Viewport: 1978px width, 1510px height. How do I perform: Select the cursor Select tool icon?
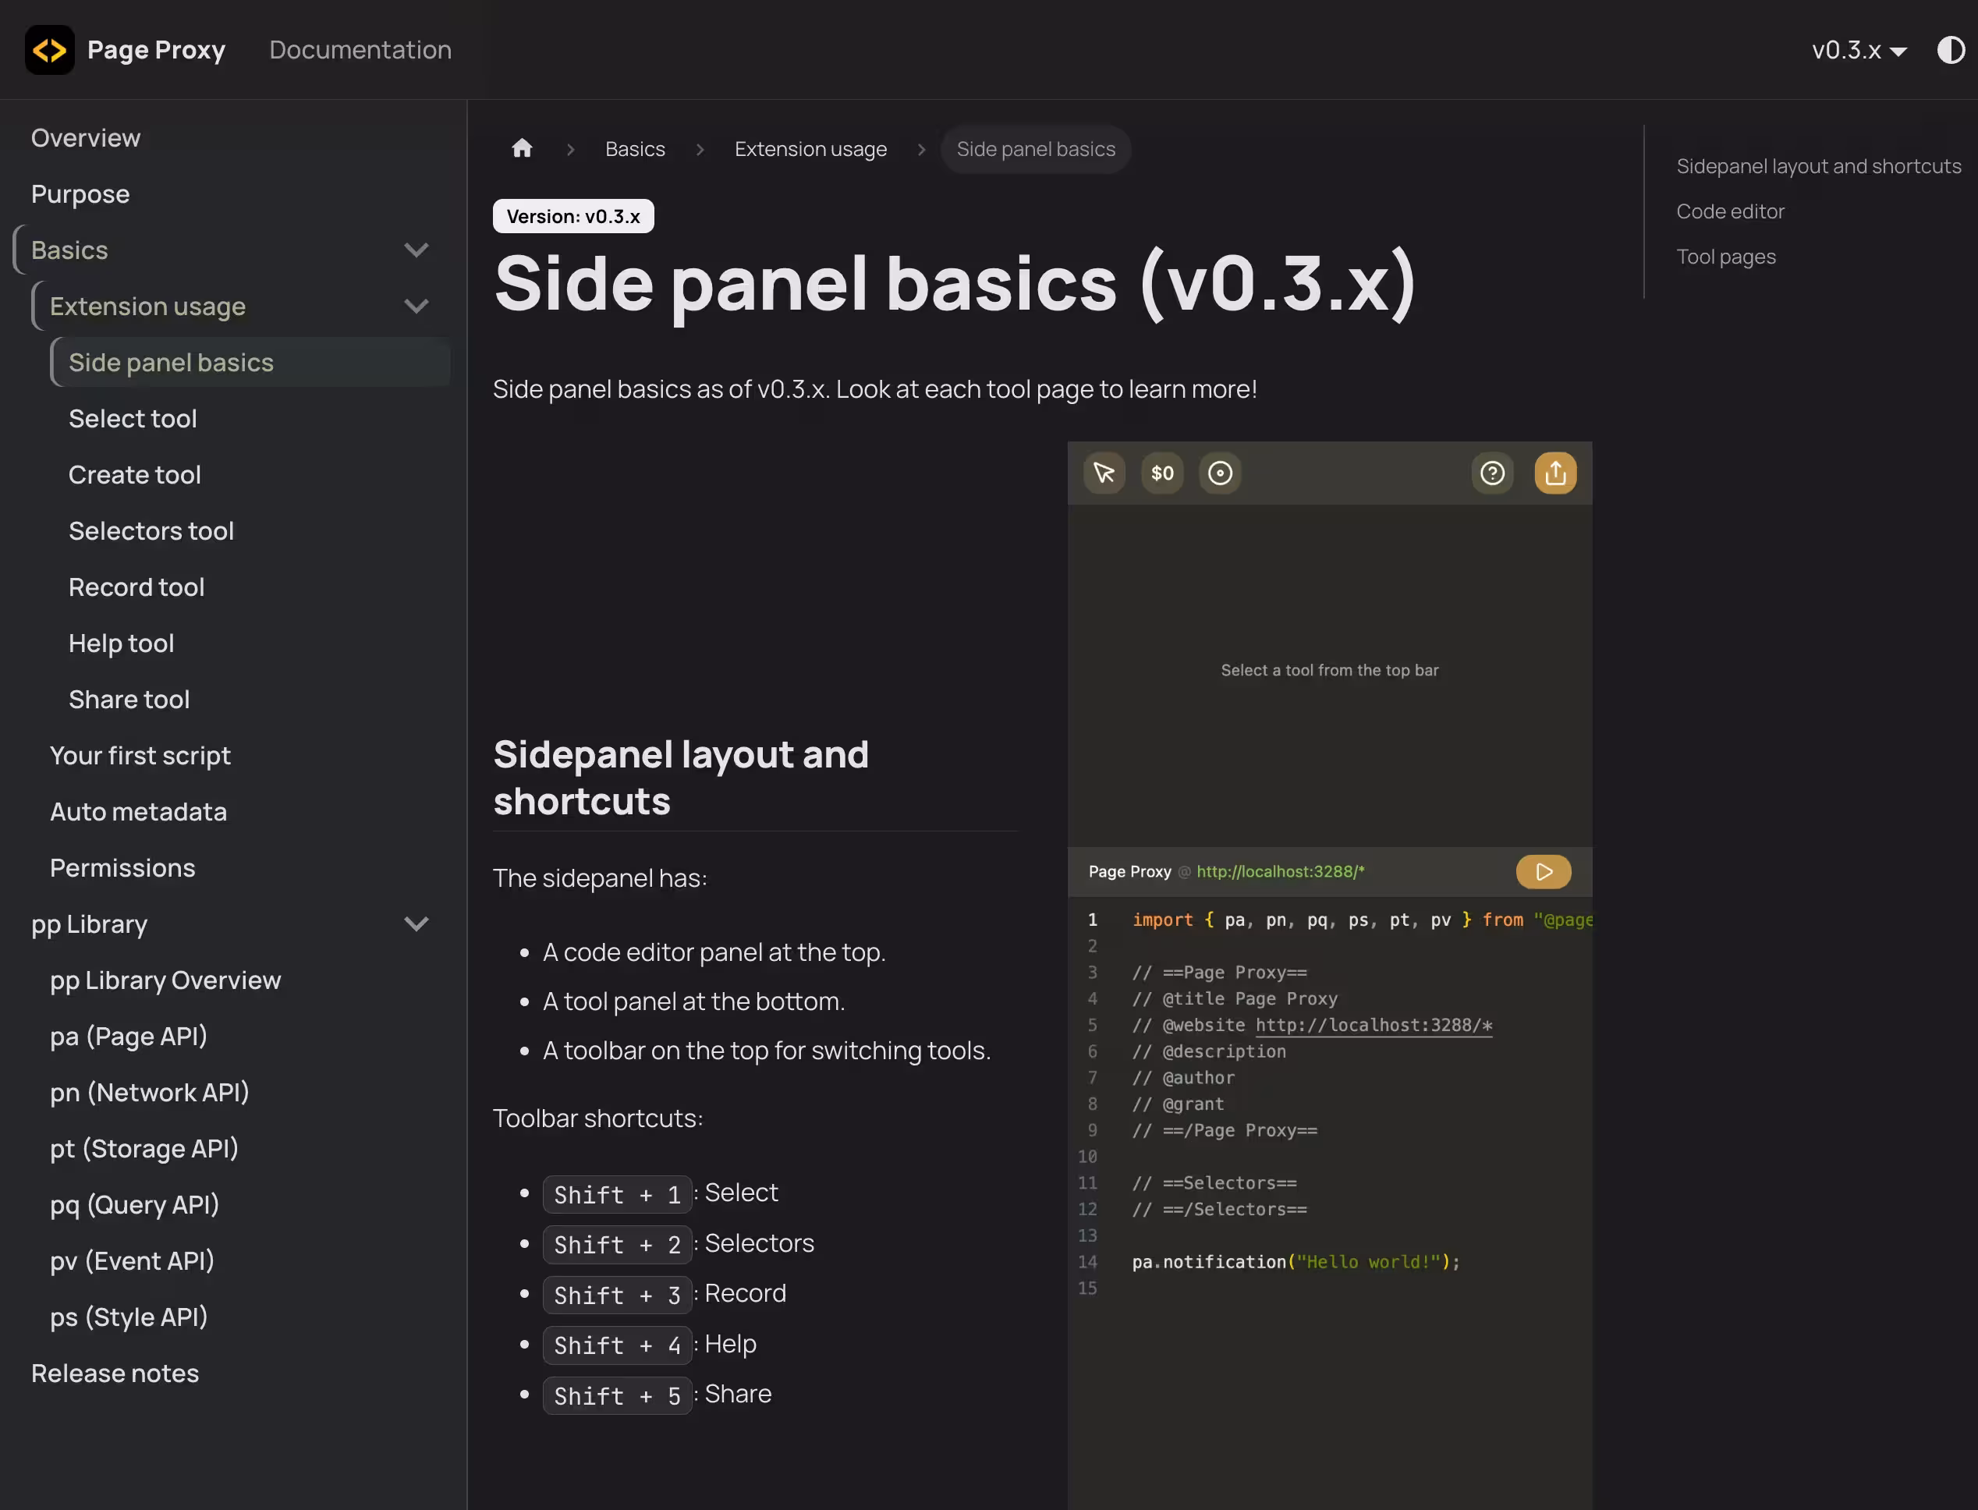1104,473
